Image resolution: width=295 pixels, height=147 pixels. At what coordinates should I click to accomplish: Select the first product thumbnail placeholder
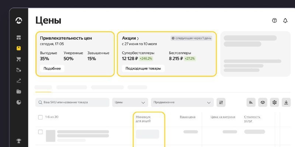pos(51,136)
